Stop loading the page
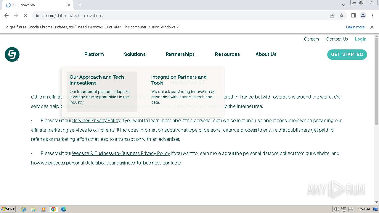 pos(25,15)
